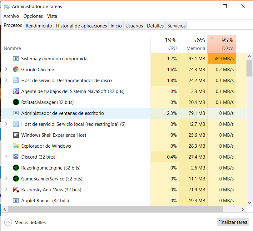Click the Menos detalles label
The image size is (253, 231).
point(30,223)
